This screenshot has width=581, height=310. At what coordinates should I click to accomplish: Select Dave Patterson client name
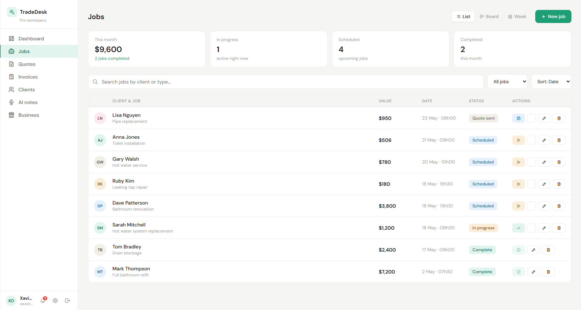pyautogui.click(x=130, y=203)
